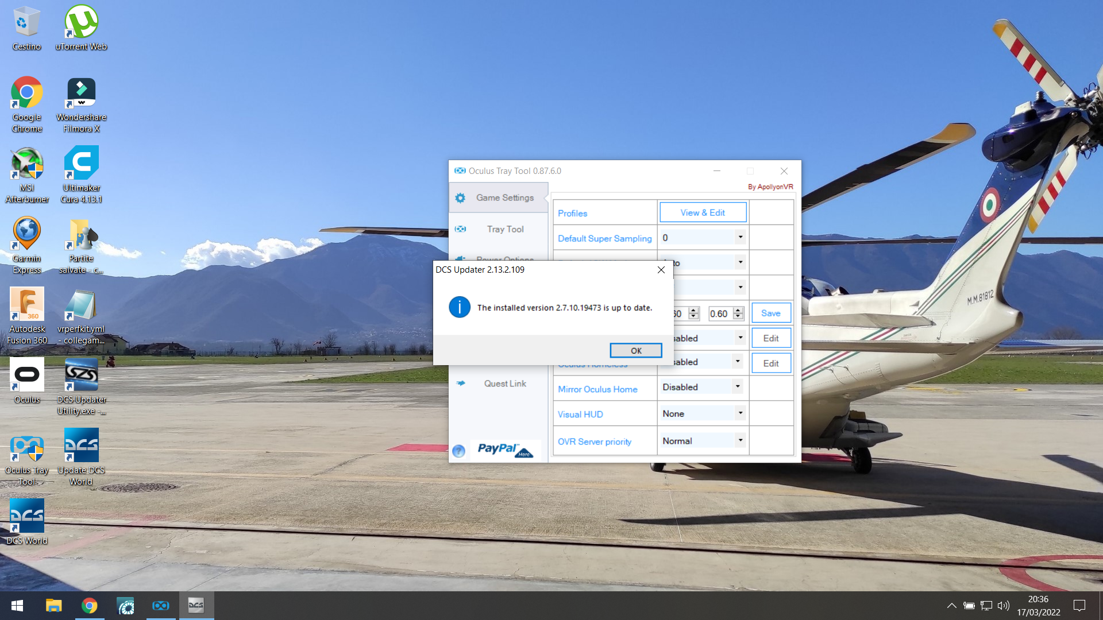The image size is (1103, 620).
Task: Increase the 0.60 value with up arrow
Action: pyautogui.click(x=738, y=310)
